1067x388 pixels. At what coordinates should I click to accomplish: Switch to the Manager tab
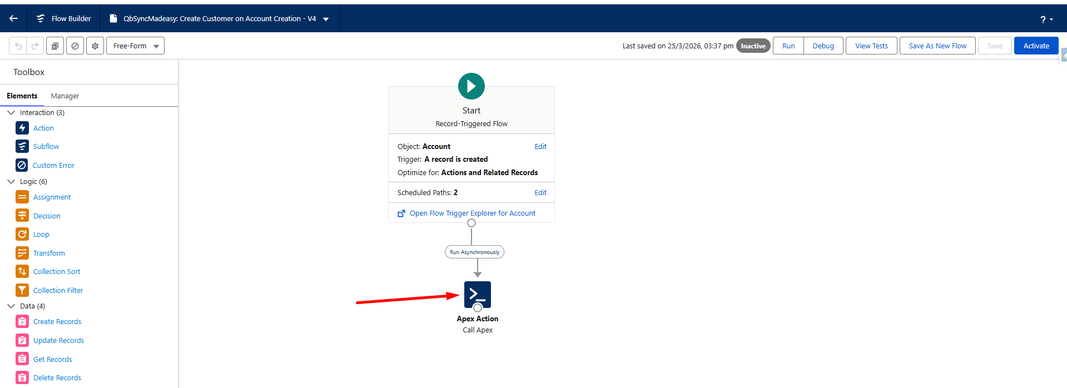65,96
